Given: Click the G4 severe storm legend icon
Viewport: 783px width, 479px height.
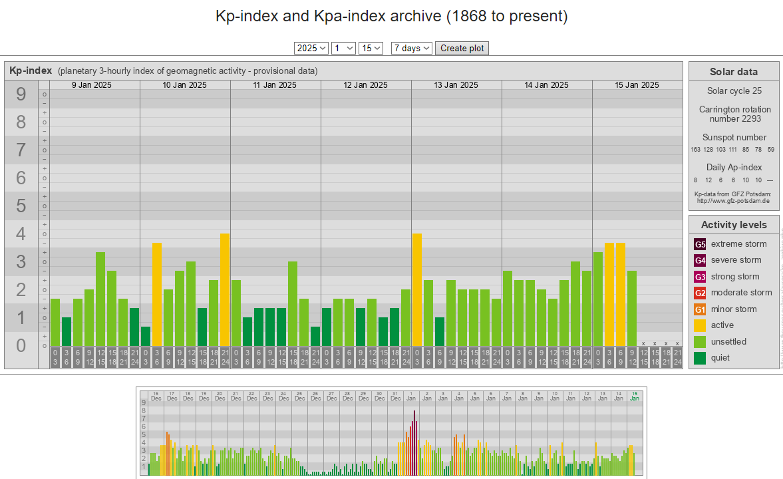Looking at the screenshot, I should click(700, 260).
